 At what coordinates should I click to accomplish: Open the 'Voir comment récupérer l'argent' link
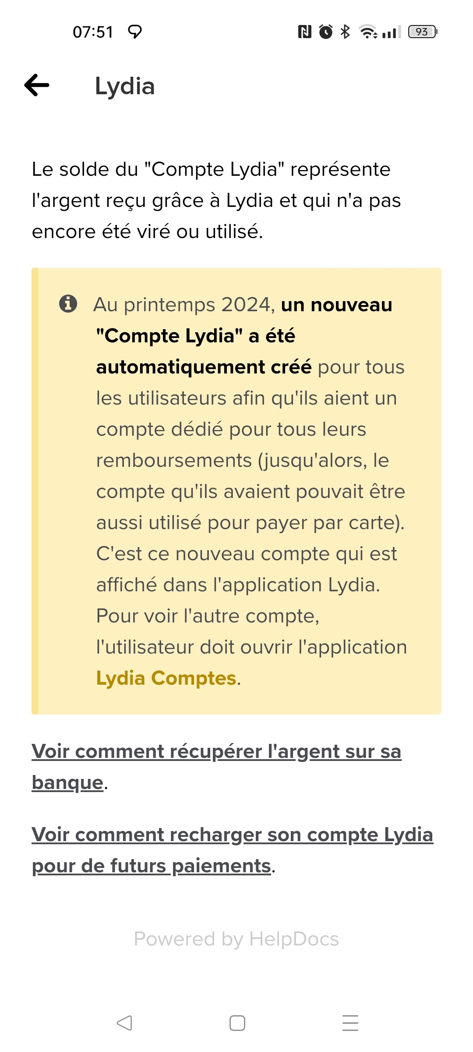216,752
